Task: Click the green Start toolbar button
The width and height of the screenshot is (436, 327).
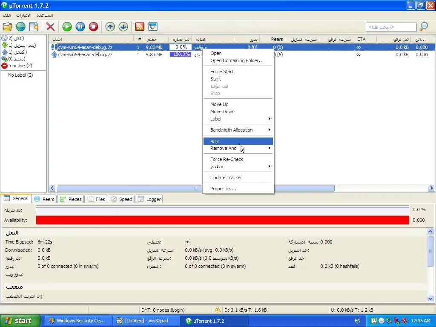Action: pyautogui.click(x=67, y=27)
